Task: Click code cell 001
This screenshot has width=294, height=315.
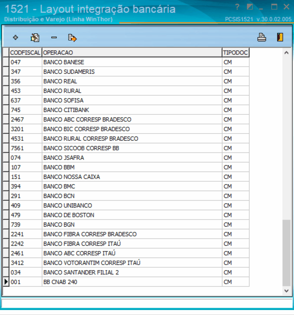Action: point(26,282)
